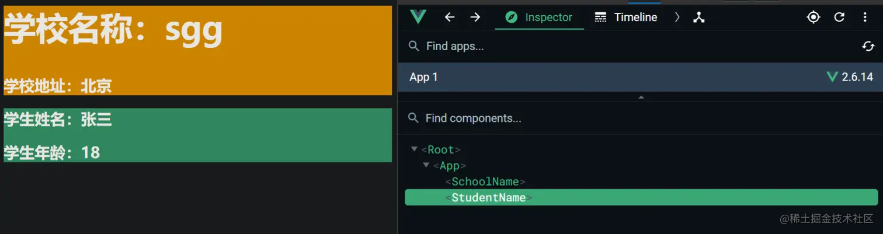Image resolution: width=883 pixels, height=234 pixels.
Task: Collapse the apps pane with small arrow
Action: coord(641,97)
